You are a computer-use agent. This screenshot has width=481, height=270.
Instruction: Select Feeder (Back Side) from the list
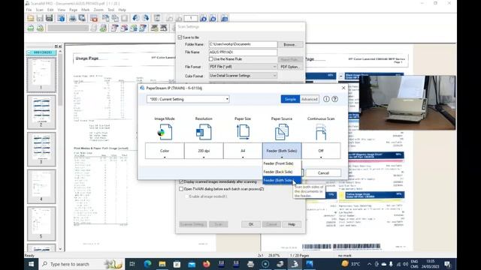click(282, 172)
